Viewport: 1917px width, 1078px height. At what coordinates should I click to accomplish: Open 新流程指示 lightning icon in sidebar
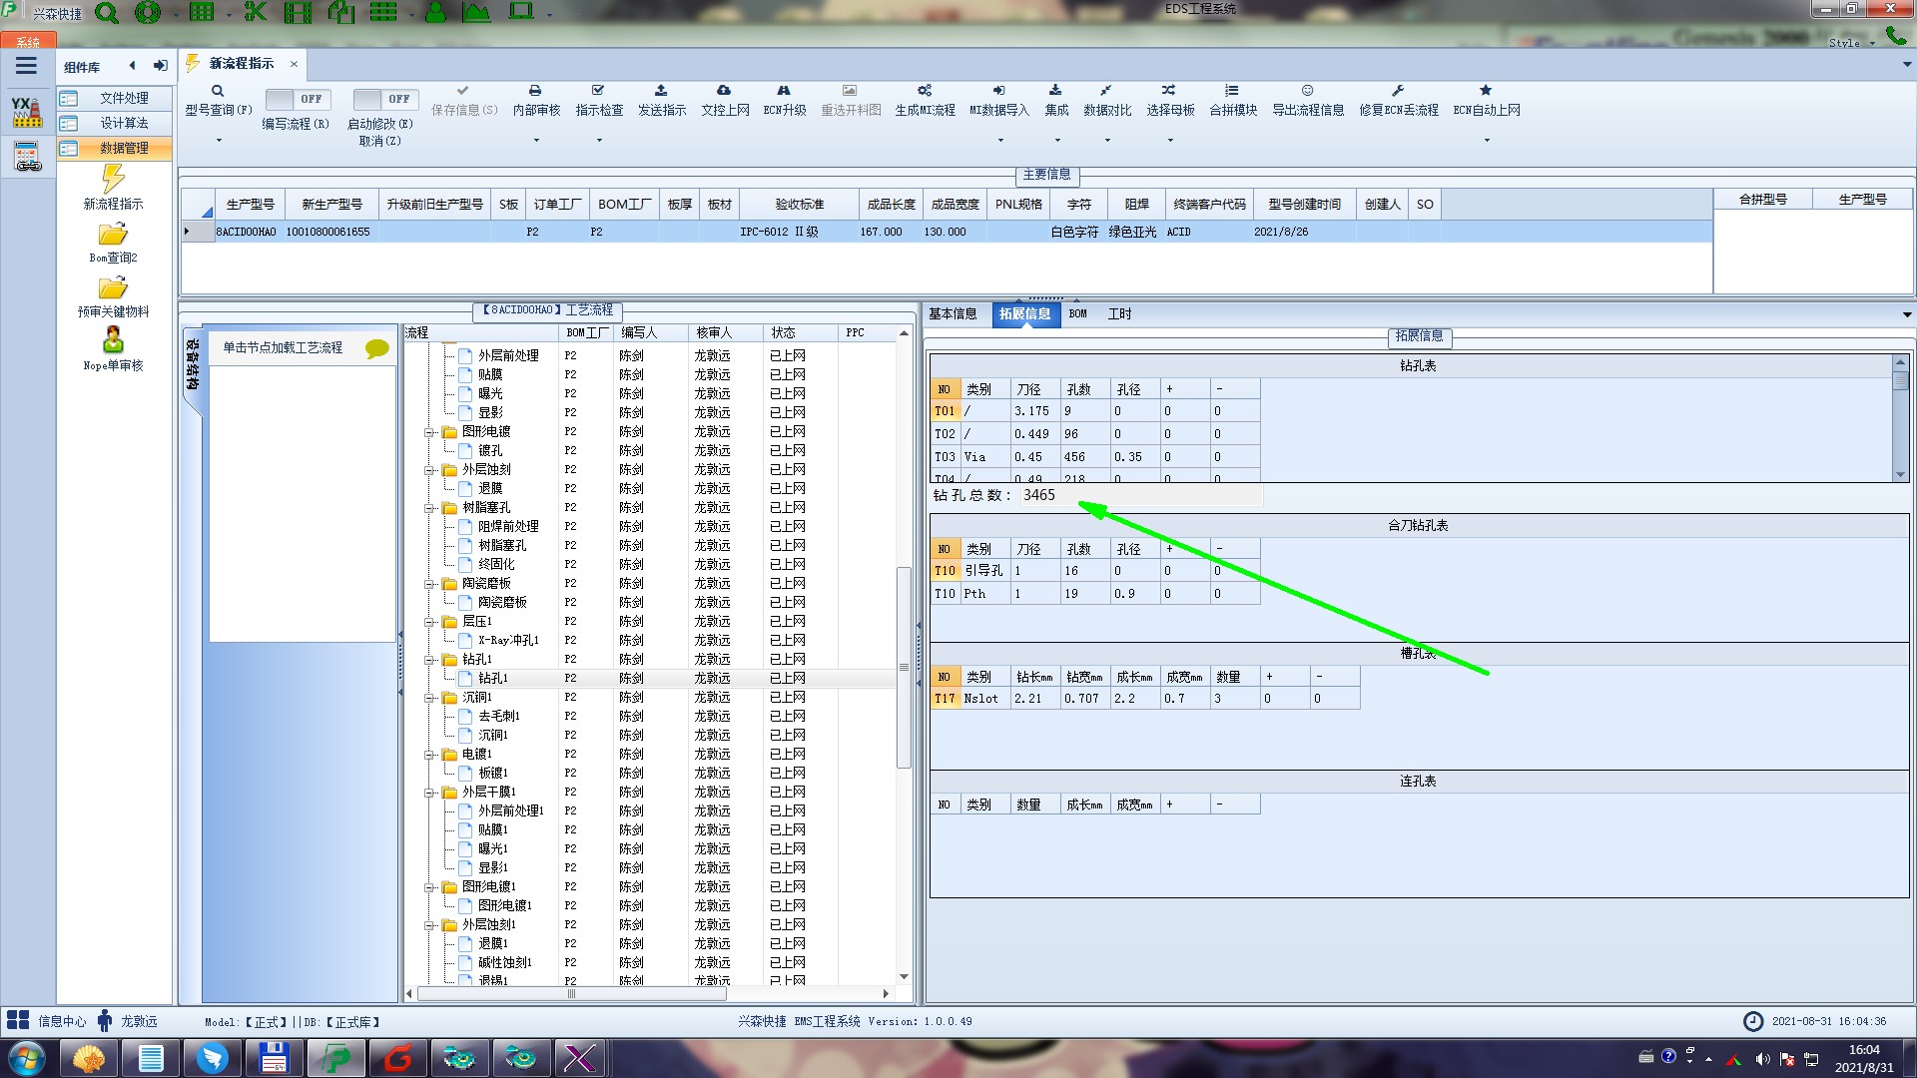pyautogui.click(x=113, y=180)
